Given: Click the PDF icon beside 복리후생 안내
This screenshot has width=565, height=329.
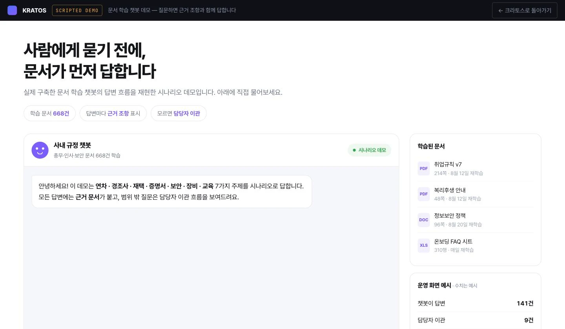Looking at the screenshot, I should [424, 194].
